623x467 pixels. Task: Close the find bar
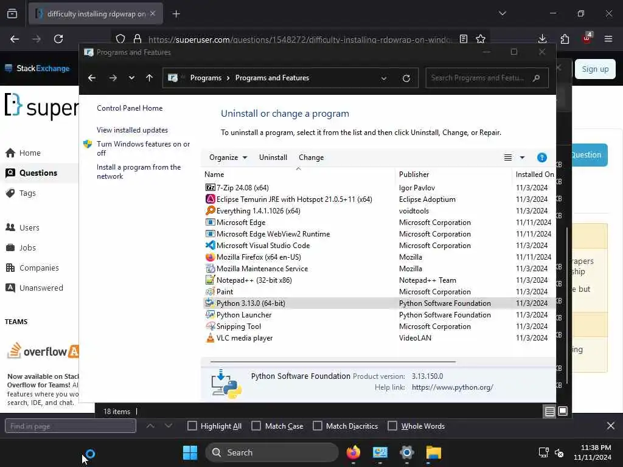(x=611, y=426)
